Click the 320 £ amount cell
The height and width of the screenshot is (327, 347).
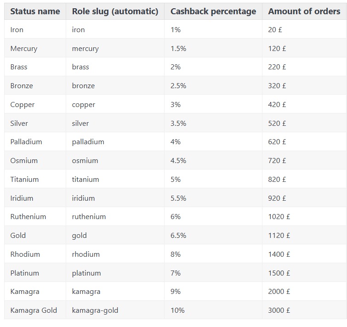pyautogui.click(x=277, y=86)
